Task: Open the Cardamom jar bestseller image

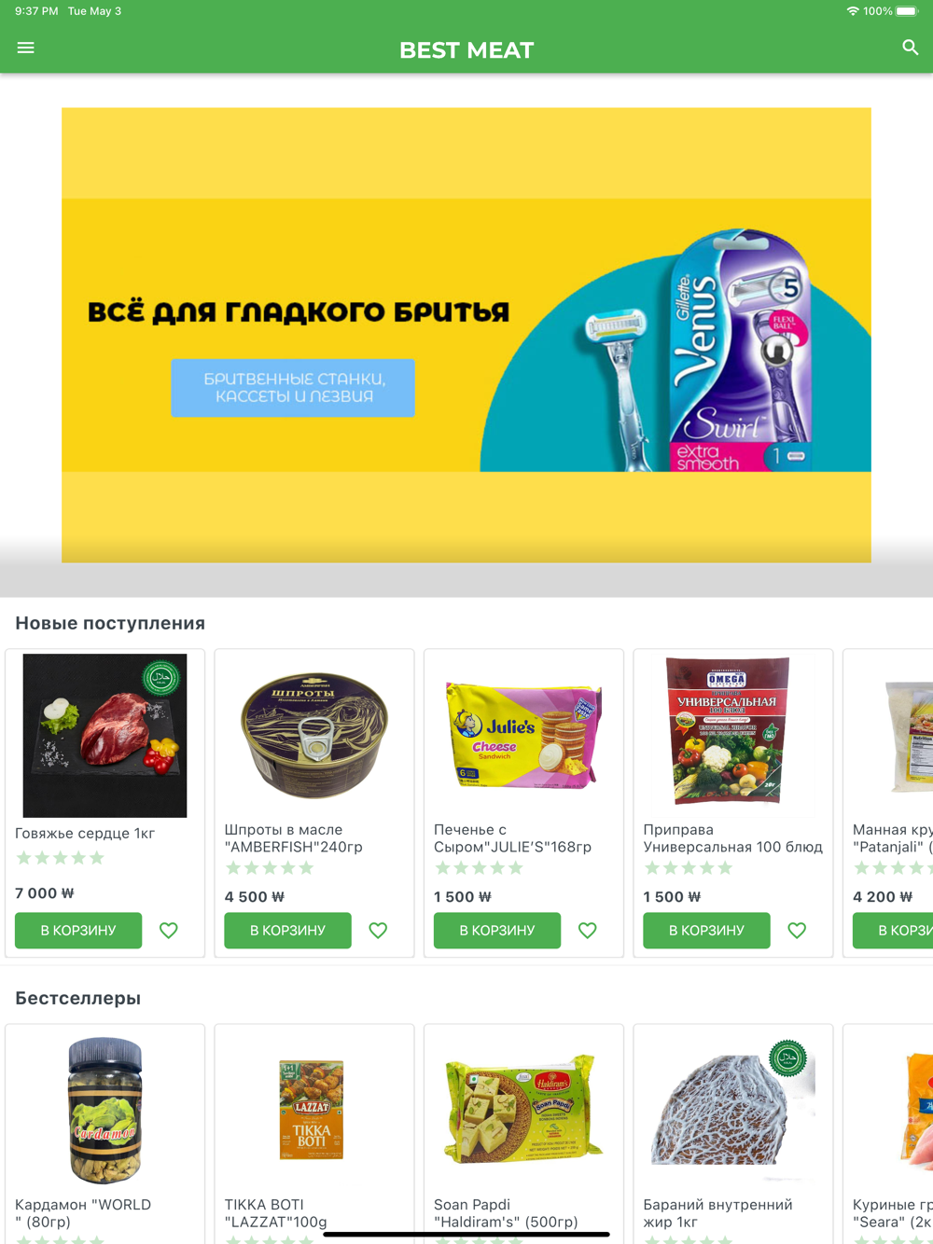Action: (104, 1110)
